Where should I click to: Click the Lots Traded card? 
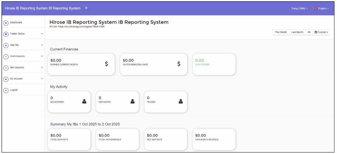point(214,64)
